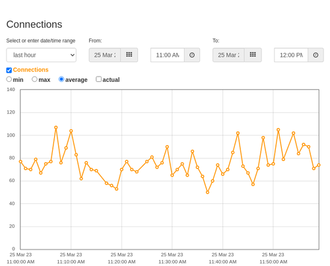330x266 pixels.
Task: Click the Connections page heading
Action: [34, 24]
